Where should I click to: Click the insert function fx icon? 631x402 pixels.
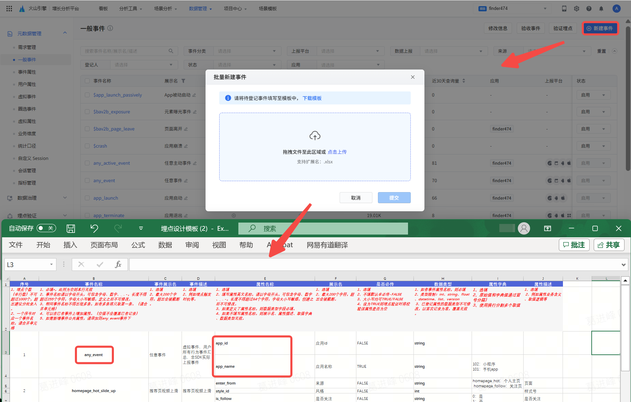point(118,264)
